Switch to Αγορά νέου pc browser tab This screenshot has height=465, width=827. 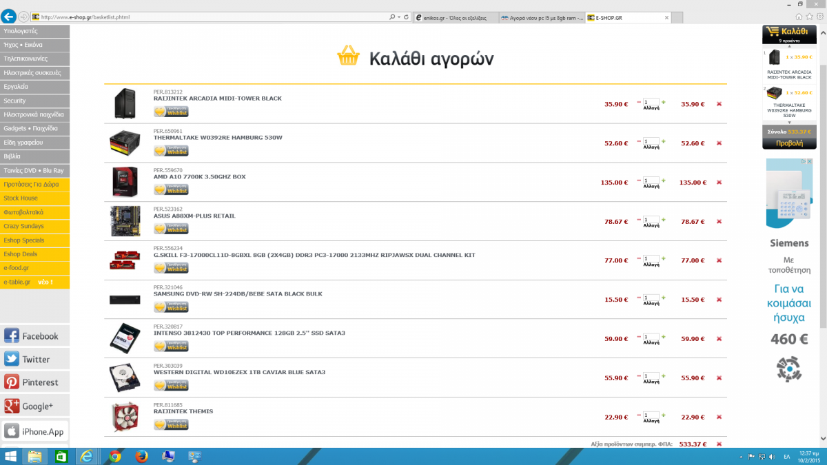point(542,17)
